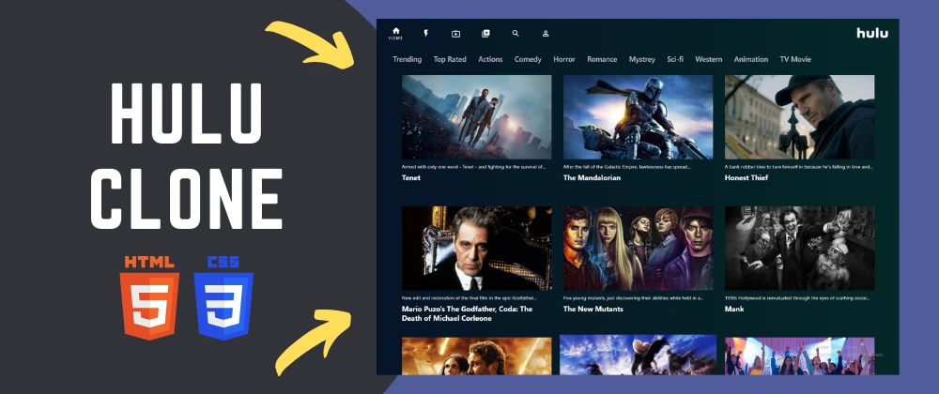The image size is (939, 394).
Task: Open the verified play box icon
Action: 455,34
